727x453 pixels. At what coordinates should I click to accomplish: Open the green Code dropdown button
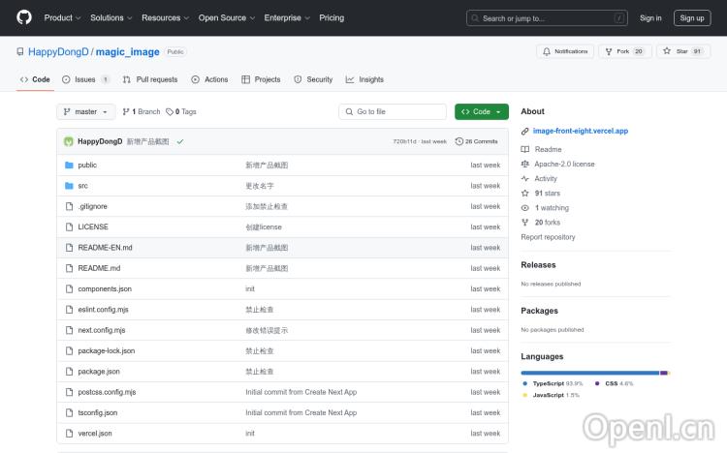(481, 111)
